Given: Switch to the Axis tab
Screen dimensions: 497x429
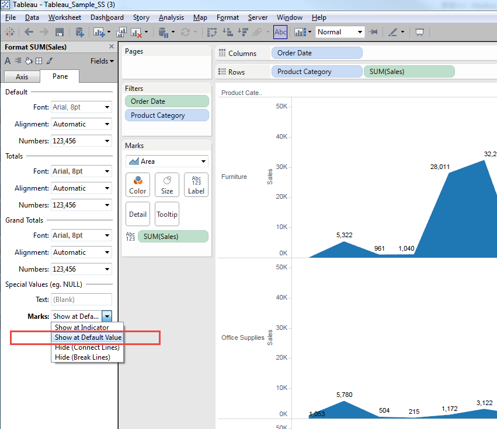Looking at the screenshot, I should click(x=22, y=76).
